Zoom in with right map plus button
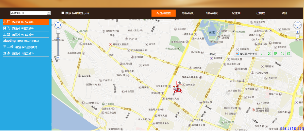305x131 pixels. click(297, 32)
